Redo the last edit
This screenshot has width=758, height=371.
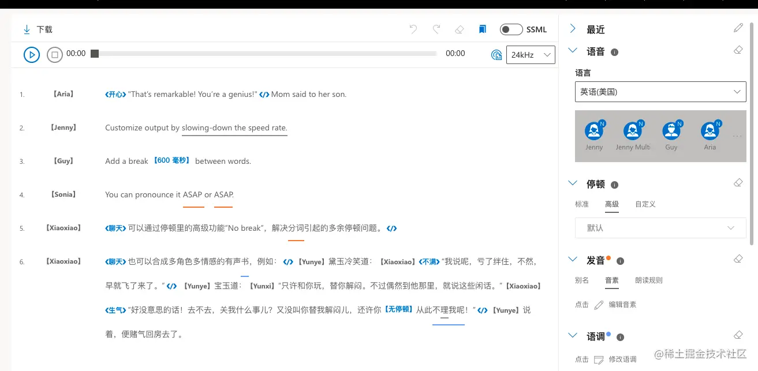click(x=436, y=29)
